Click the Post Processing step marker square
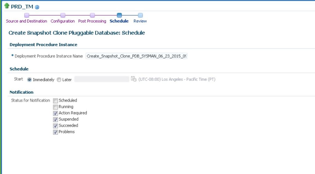Screen dimensions: 315x174 point(92,15)
